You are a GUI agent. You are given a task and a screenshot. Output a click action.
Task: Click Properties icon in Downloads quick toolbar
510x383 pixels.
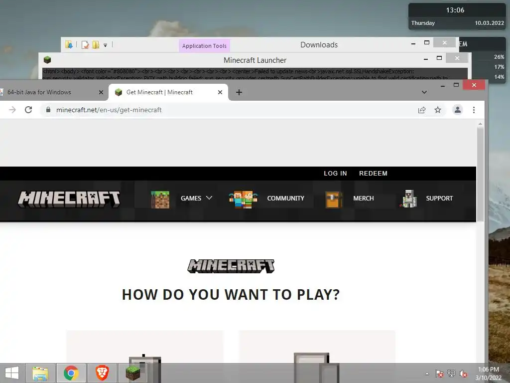(85, 45)
